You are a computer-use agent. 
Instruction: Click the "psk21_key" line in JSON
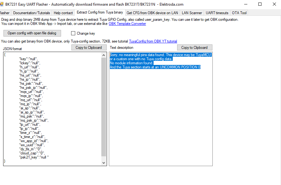34,157
